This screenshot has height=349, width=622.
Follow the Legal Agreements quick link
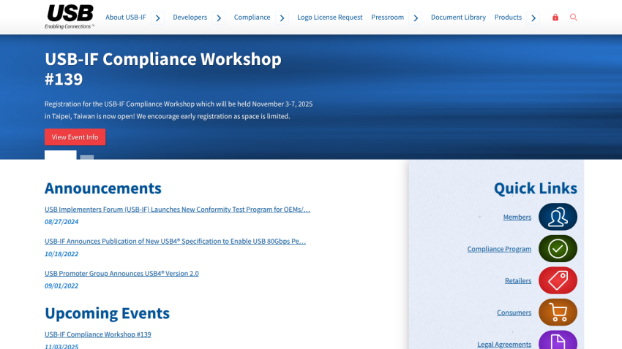point(503,344)
